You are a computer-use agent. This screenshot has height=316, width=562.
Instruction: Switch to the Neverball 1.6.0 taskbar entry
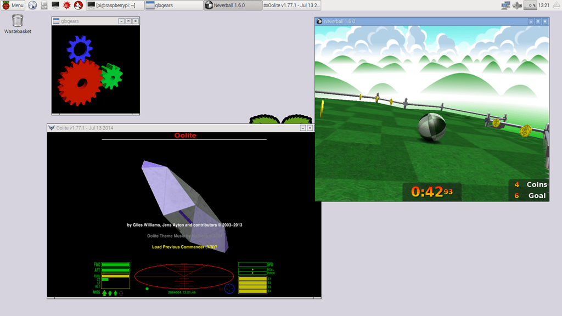pos(231,5)
